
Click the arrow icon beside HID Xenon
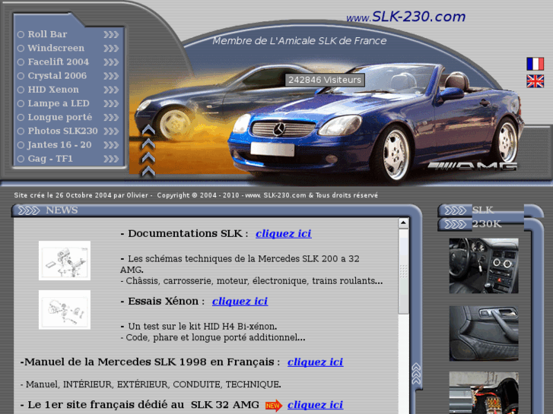pyautogui.click(x=111, y=90)
